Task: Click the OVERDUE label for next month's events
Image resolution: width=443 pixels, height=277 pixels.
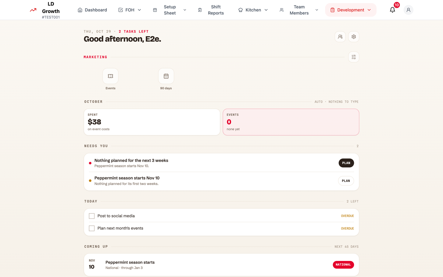Action: (x=347, y=229)
